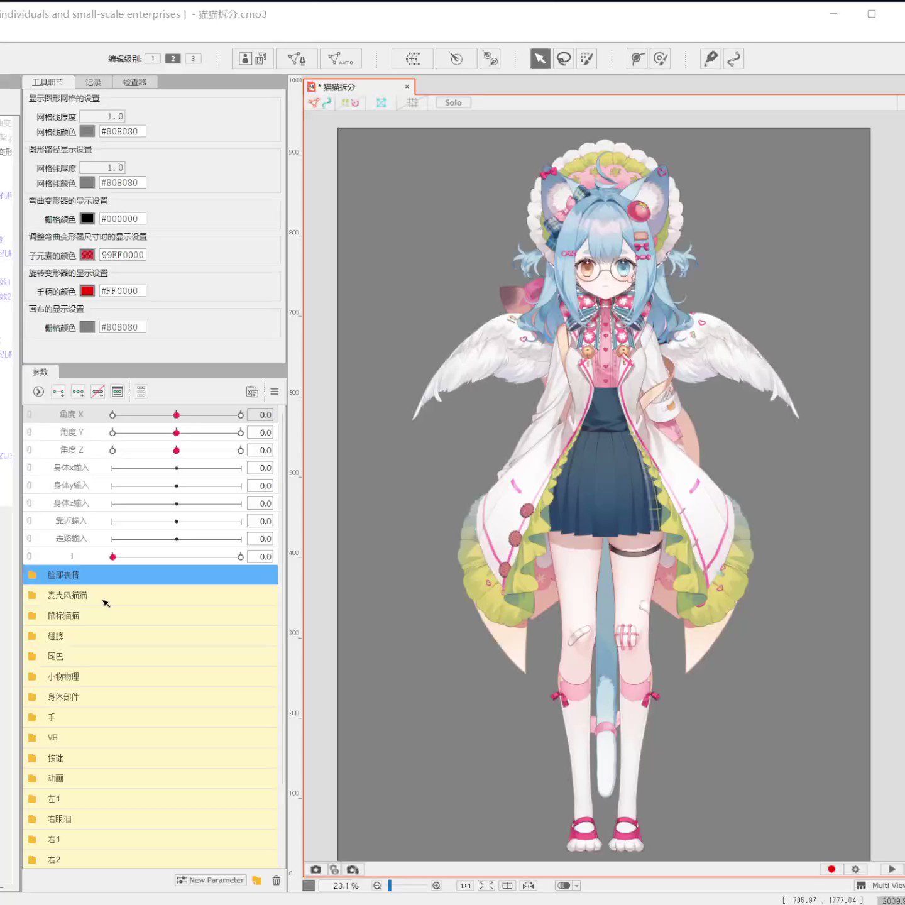
Task: Toggle the Solo display button
Action: pos(453,102)
